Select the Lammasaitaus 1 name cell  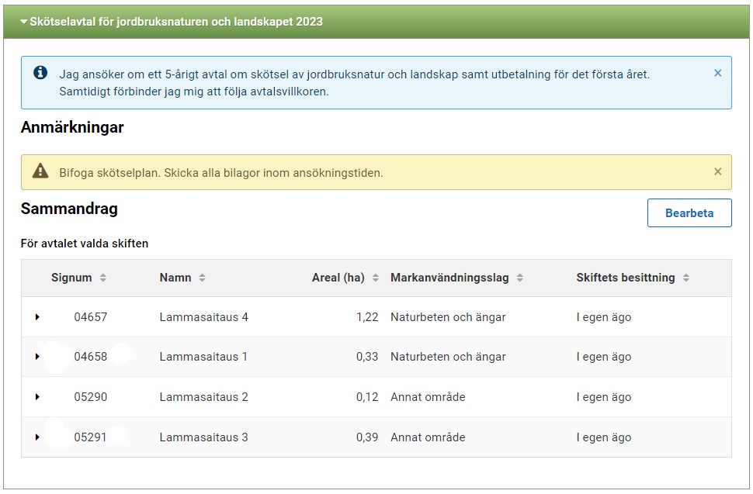click(203, 357)
